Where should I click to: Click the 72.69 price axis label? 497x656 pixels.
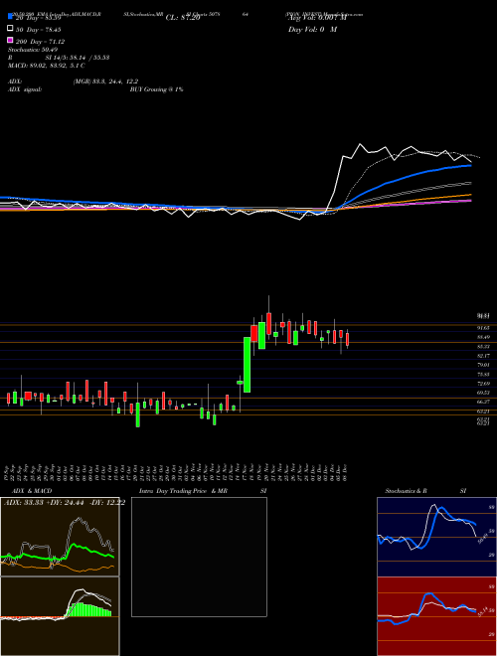point(483,384)
